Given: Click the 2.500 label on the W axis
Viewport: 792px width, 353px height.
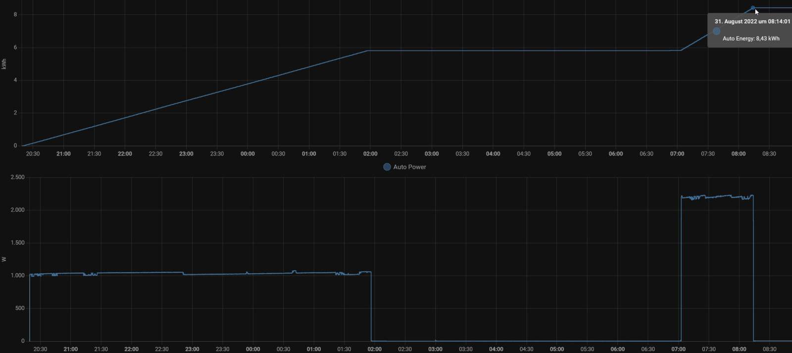Looking at the screenshot, I should (x=17, y=177).
